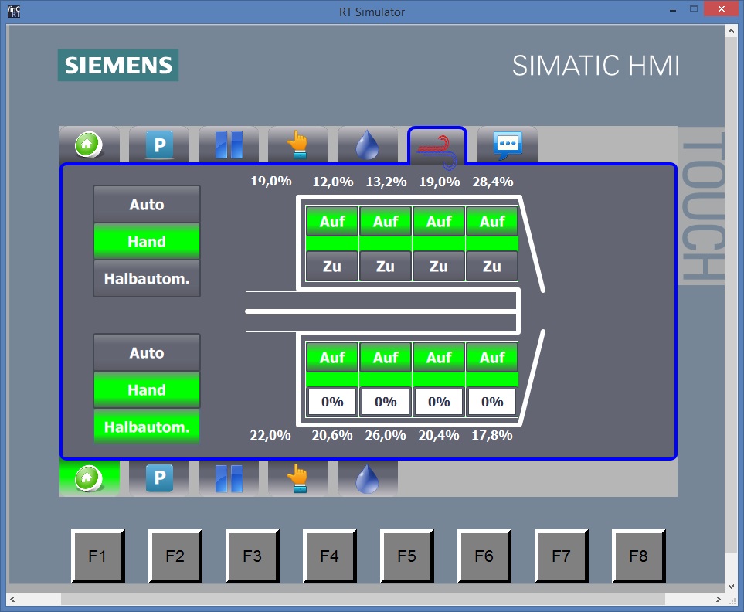Click the RT Simulator window icon
744x612 pixels.
point(14,12)
